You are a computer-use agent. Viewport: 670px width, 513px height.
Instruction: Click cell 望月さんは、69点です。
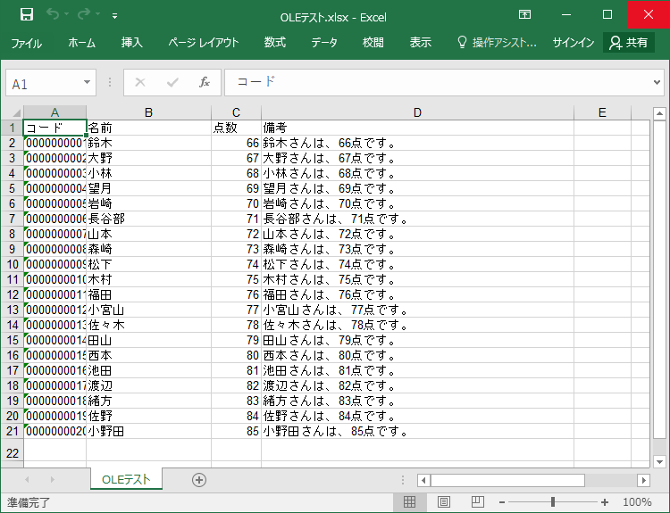[x=417, y=188]
